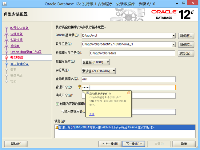Toggle 创建为容器数据库 checkbox
This screenshot has height=150, width=200.
(x=57, y=104)
